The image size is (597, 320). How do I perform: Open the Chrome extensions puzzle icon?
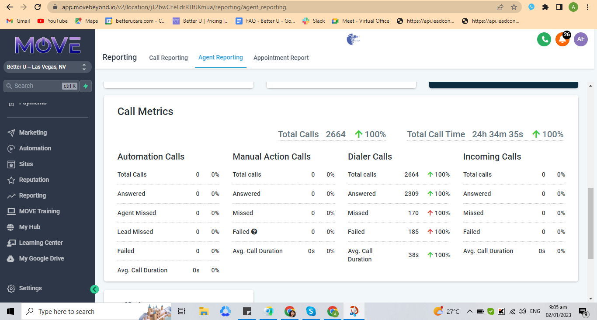(545, 7)
